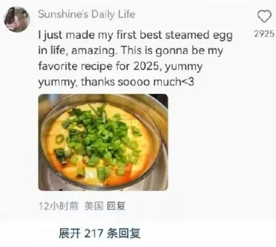Select the line 'in life, amazing. This is gonna be my'

pos(131,51)
